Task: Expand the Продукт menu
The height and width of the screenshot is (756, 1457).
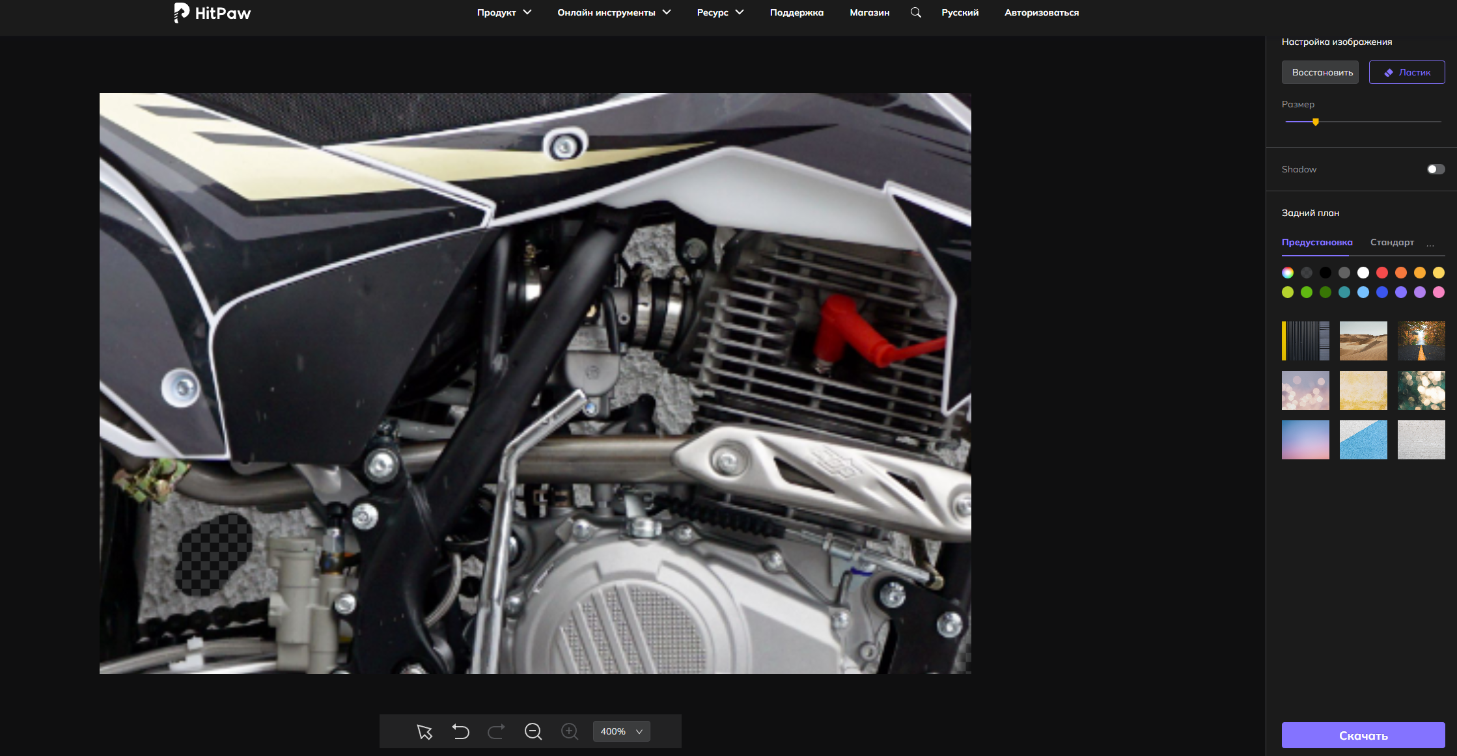Action: [504, 12]
